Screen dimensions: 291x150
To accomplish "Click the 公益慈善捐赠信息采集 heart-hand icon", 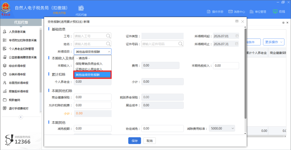I will (5, 57).
